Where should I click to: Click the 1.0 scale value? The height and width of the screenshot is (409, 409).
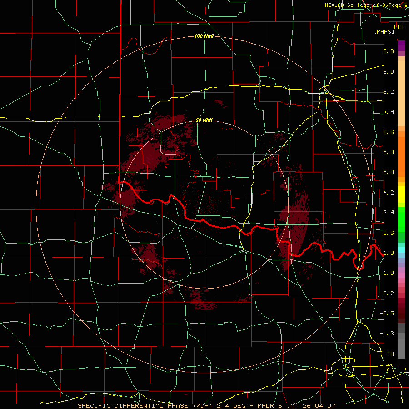pyautogui.click(x=389, y=273)
